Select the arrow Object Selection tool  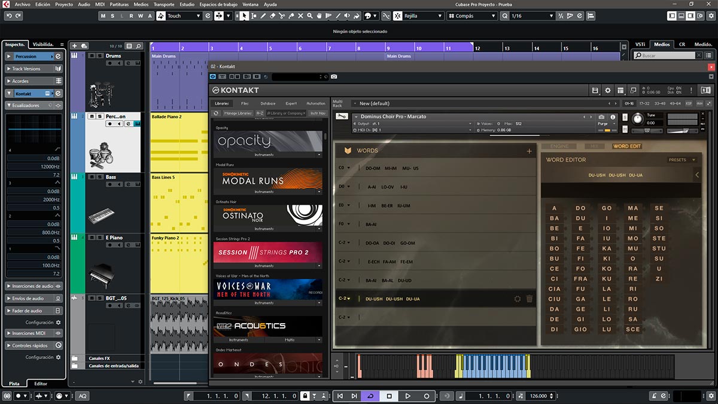pos(244,16)
